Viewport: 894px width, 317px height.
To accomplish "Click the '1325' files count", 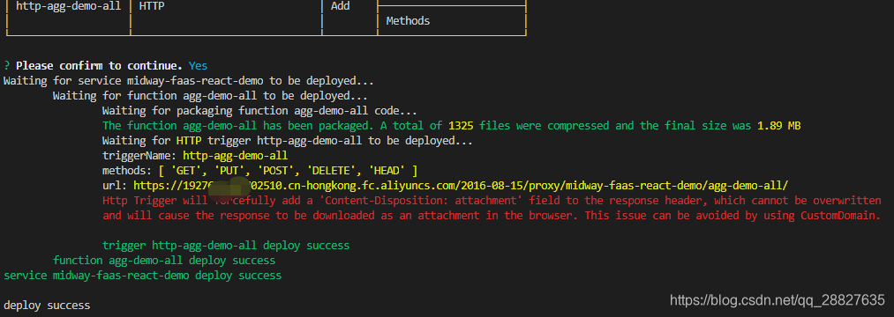I will (x=461, y=125).
